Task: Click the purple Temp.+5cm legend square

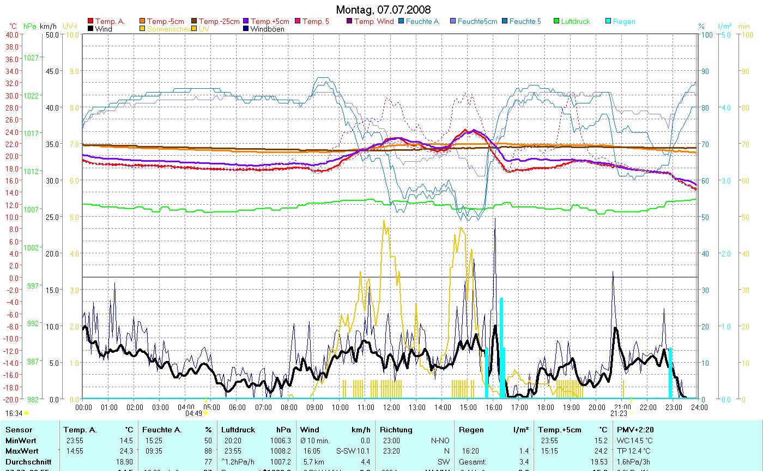Action: (x=246, y=21)
